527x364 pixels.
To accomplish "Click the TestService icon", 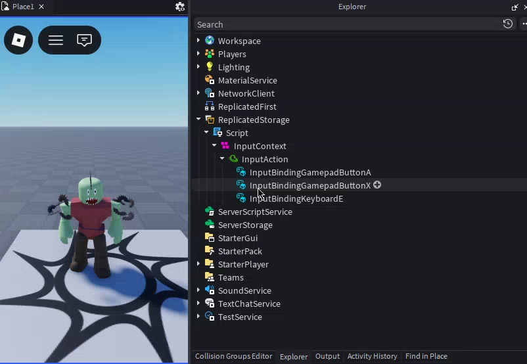I will 210,316.
